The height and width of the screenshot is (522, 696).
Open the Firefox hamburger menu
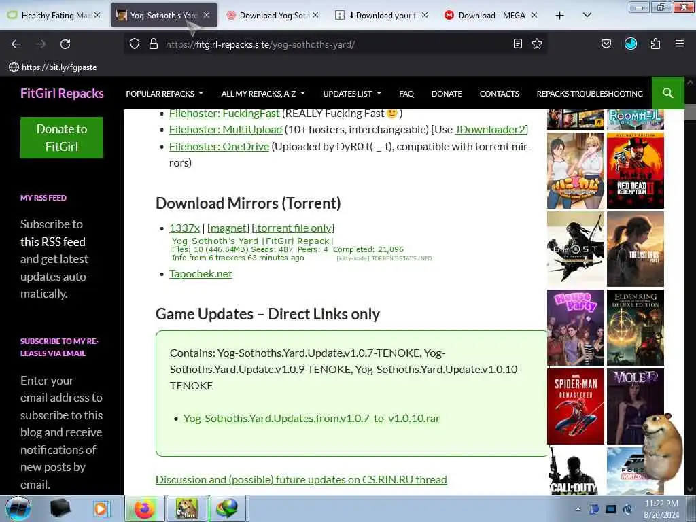[680, 43]
